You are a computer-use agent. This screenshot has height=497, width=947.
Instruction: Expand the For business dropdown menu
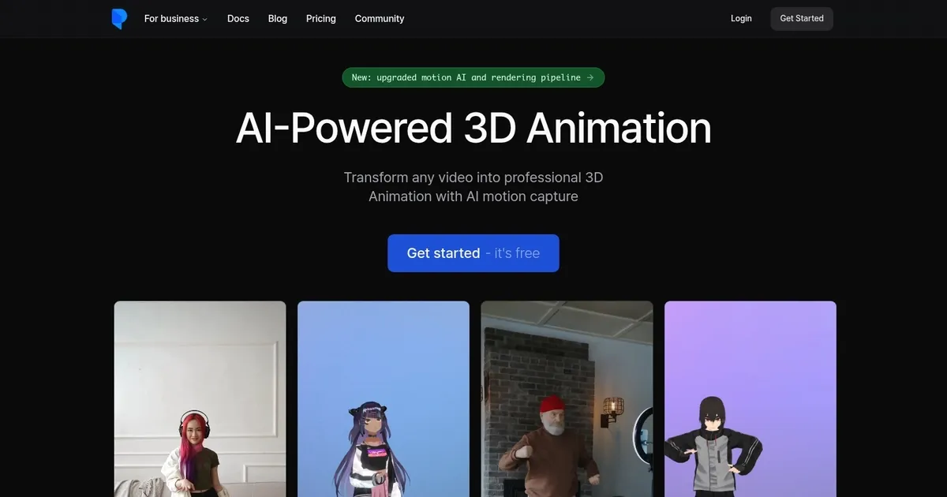click(175, 19)
